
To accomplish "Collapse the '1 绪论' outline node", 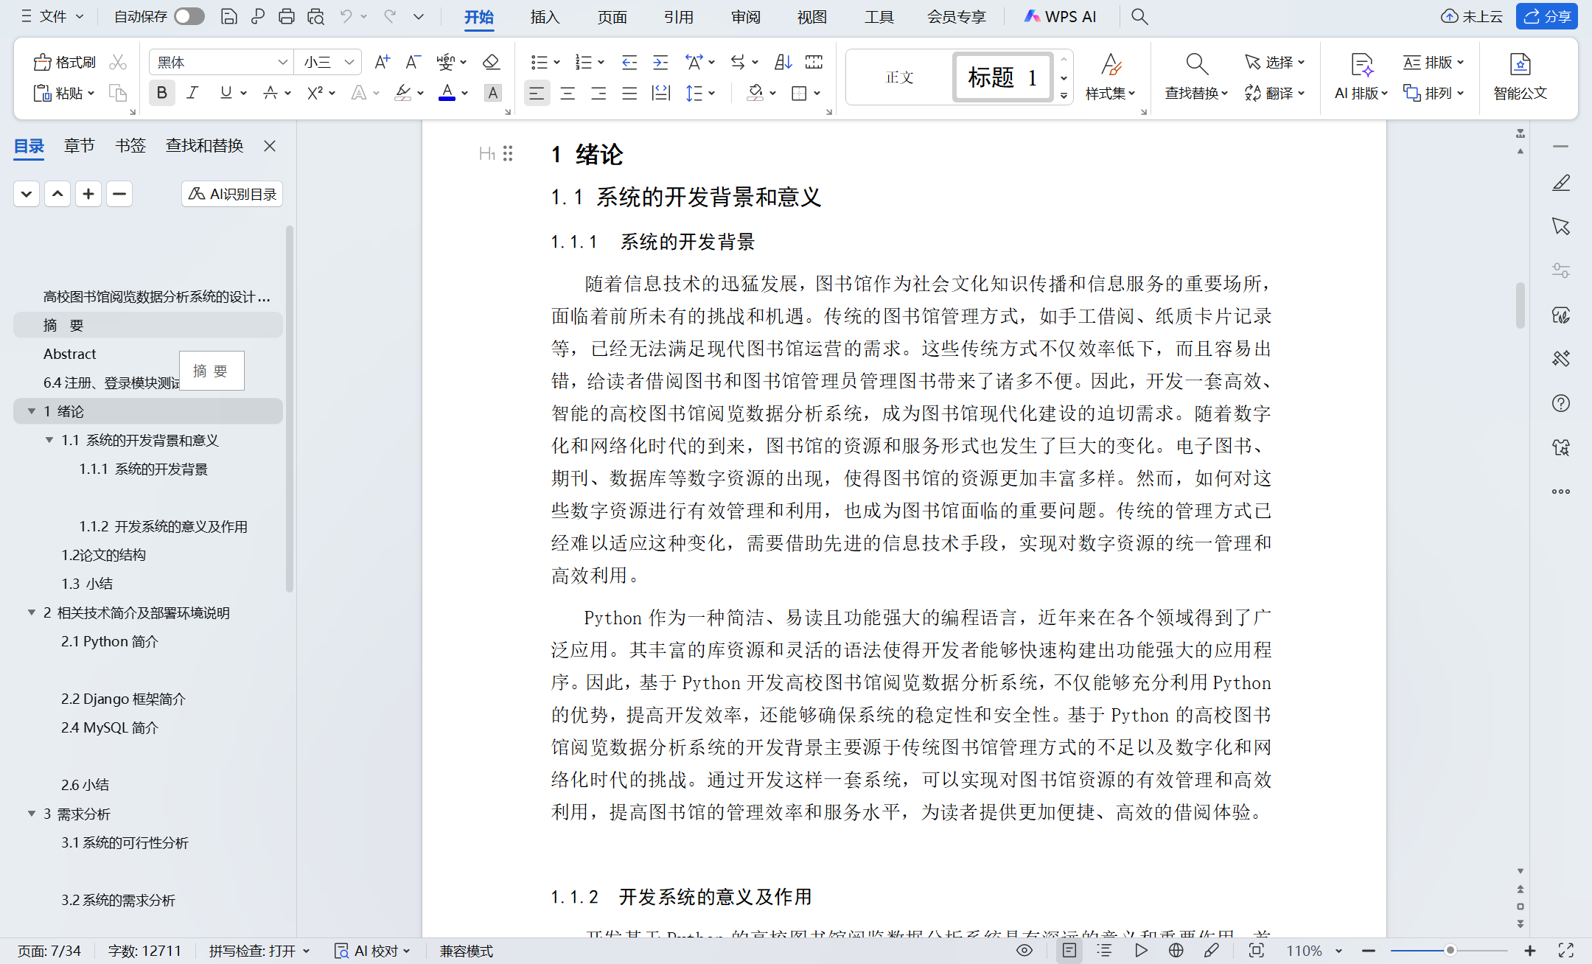I will 32,411.
